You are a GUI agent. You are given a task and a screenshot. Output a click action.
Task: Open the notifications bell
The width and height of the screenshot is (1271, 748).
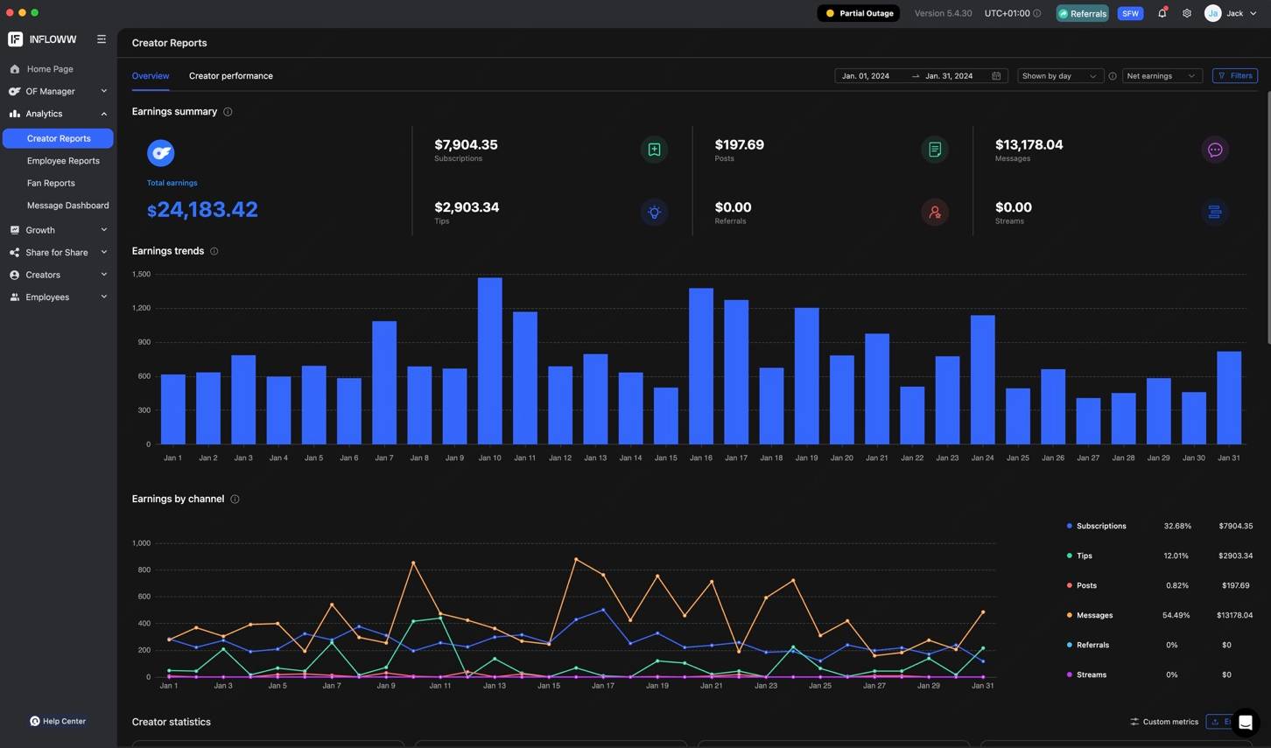click(x=1162, y=13)
